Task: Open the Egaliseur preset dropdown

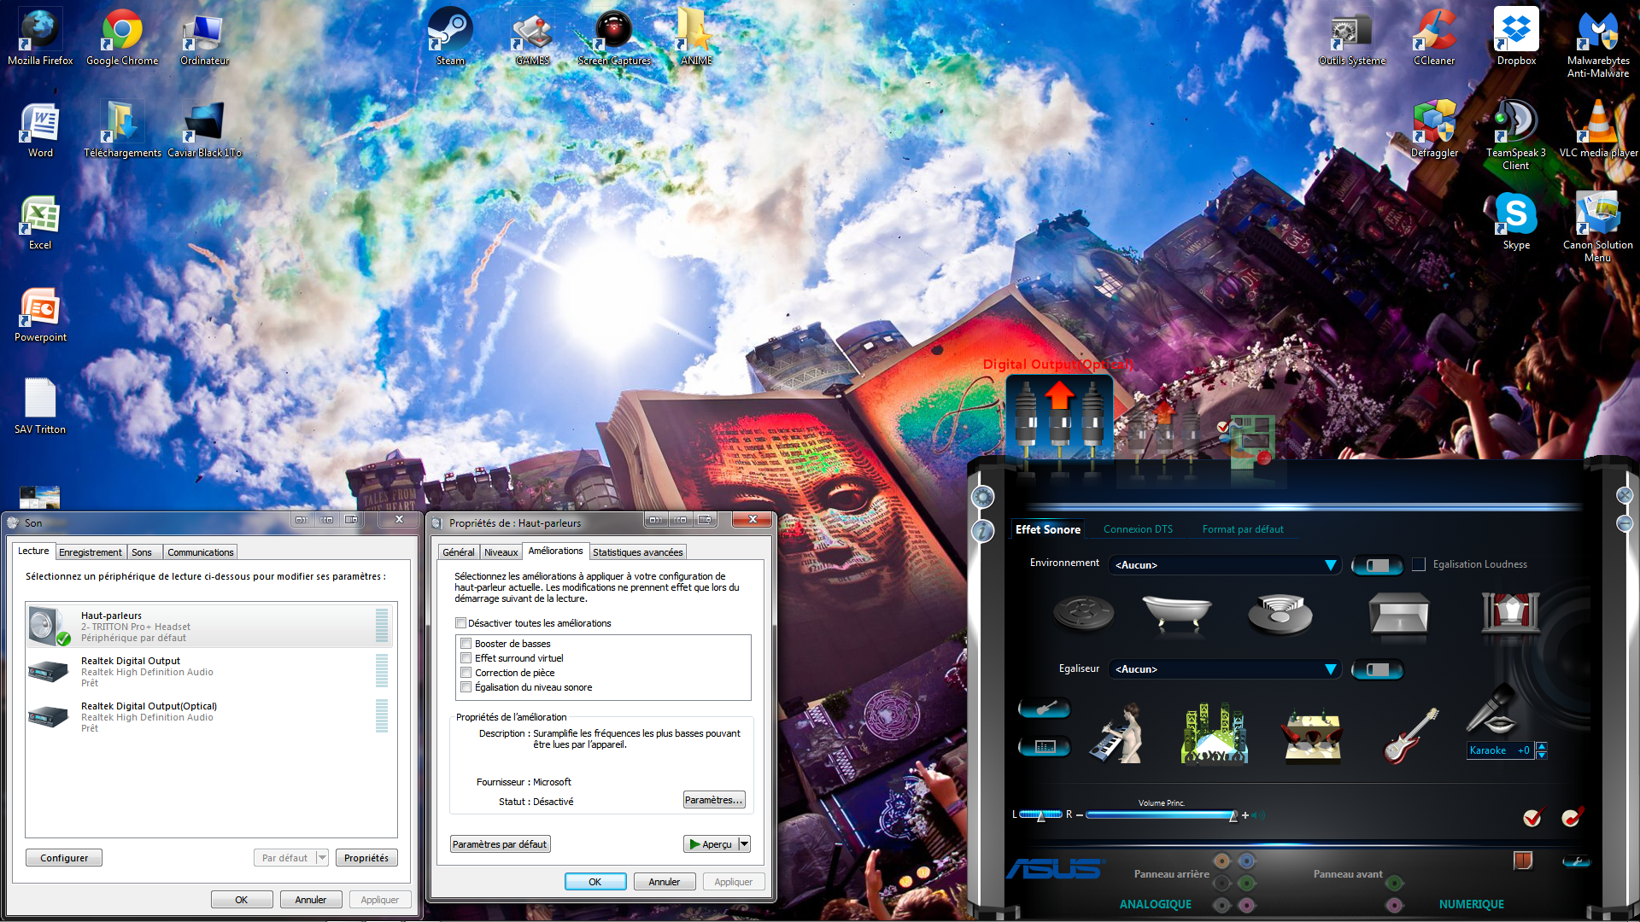Action: 1330,669
